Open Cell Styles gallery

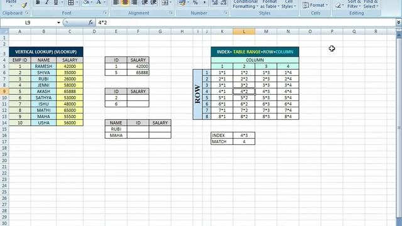click(289, 4)
